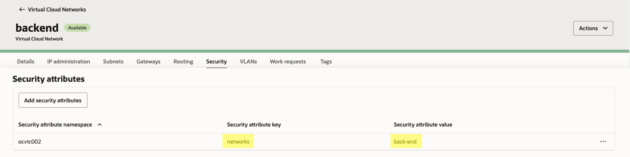
Task: Select the ocvtc002 namespace cell
Action: coord(30,142)
